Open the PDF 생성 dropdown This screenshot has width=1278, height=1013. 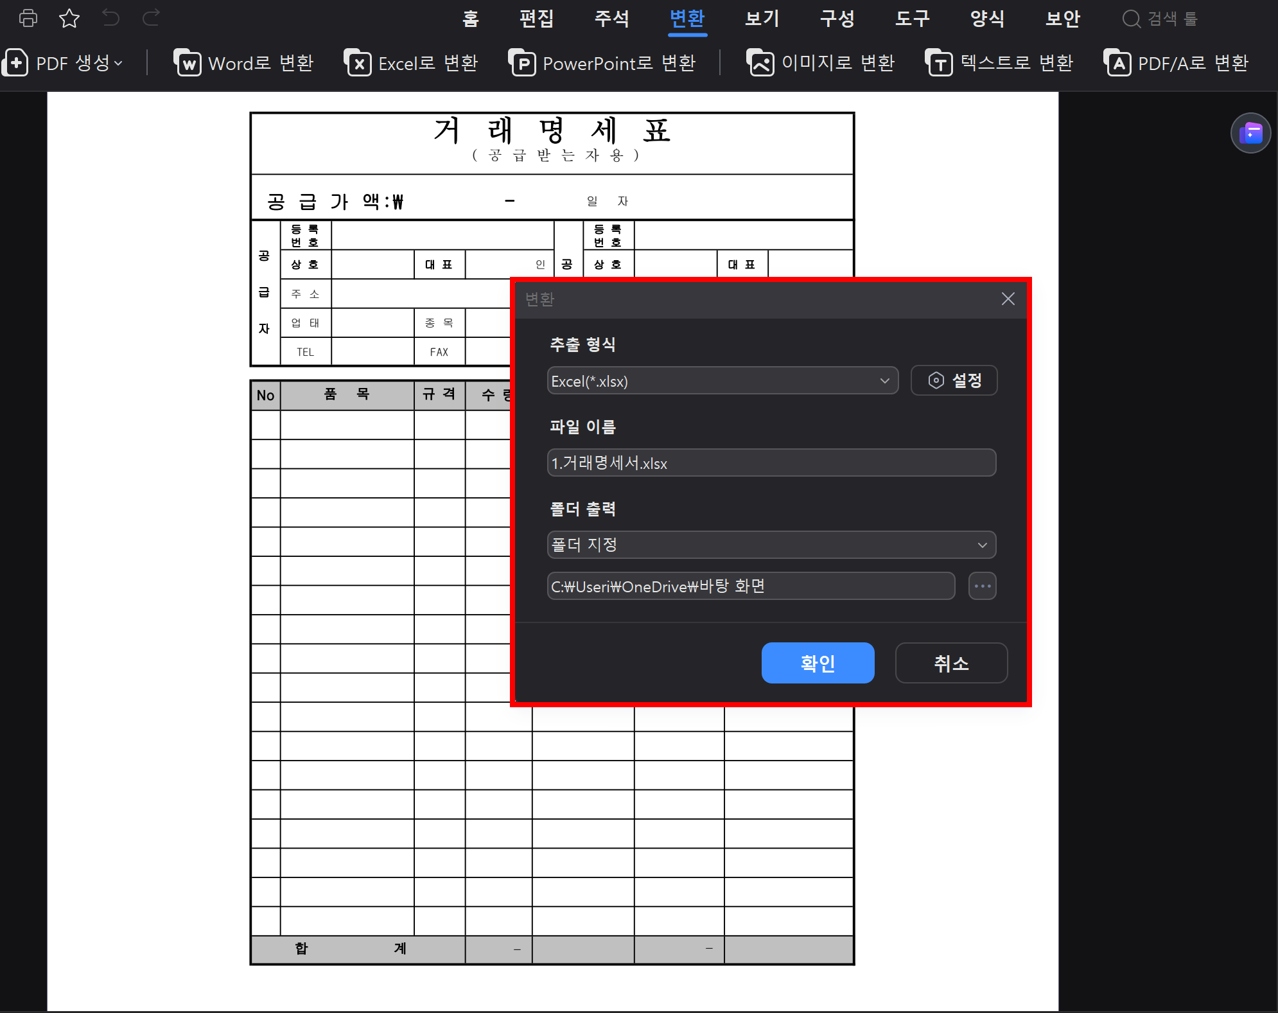(63, 63)
